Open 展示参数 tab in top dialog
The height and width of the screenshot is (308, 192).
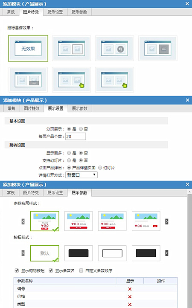coord(79,12)
